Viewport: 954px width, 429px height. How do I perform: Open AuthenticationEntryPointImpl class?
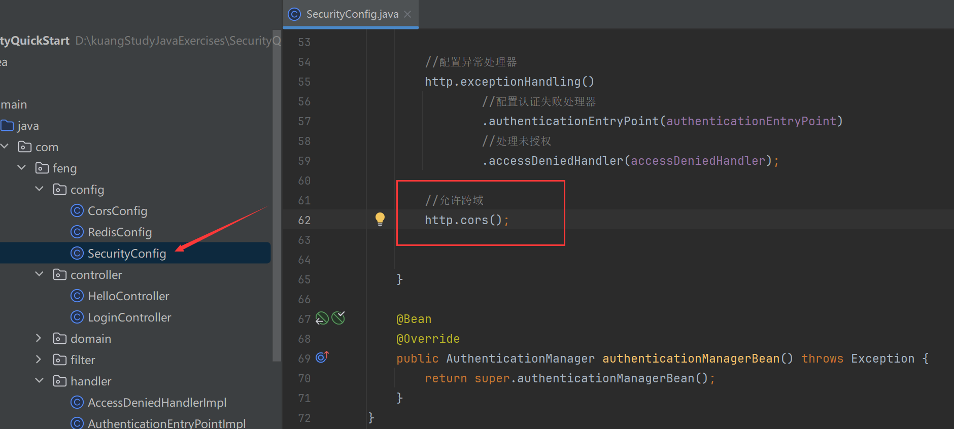coord(167,423)
